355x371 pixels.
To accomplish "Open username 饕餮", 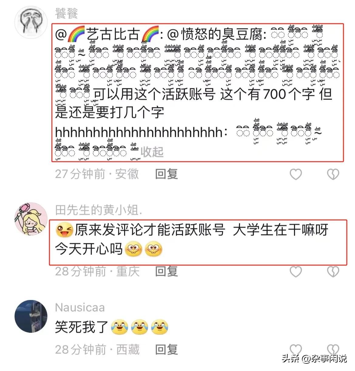I will click(67, 13).
